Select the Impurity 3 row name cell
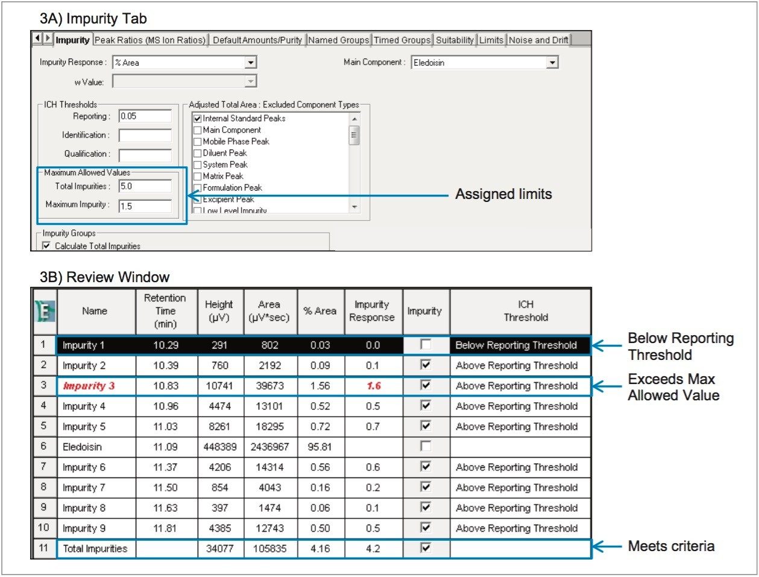Viewport: 759px width, 577px height. pos(96,386)
